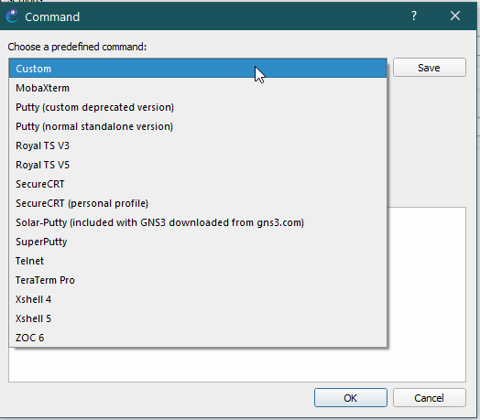Click the GNS3 chameleon title icon
Image resolution: width=480 pixels, height=420 pixels.
coord(12,16)
